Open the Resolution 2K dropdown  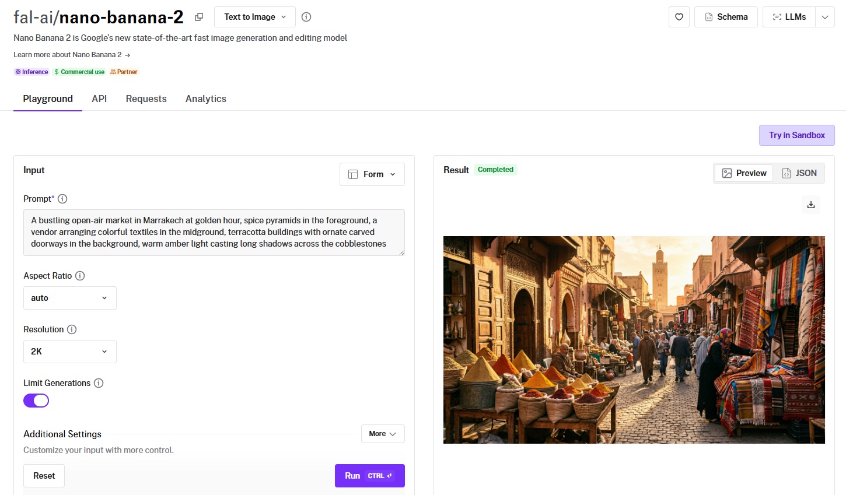click(69, 352)
